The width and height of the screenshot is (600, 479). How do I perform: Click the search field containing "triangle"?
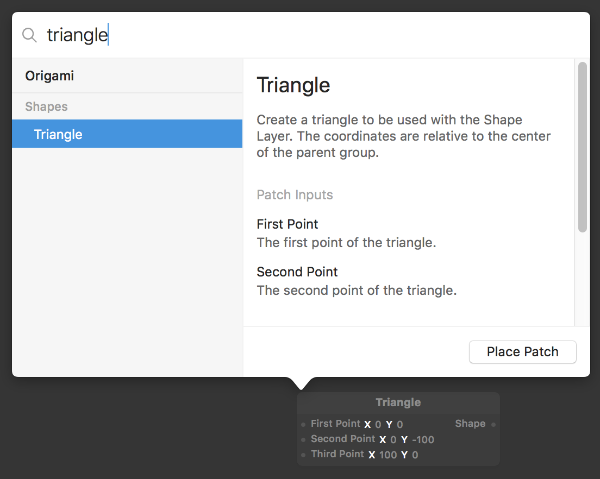304,35
